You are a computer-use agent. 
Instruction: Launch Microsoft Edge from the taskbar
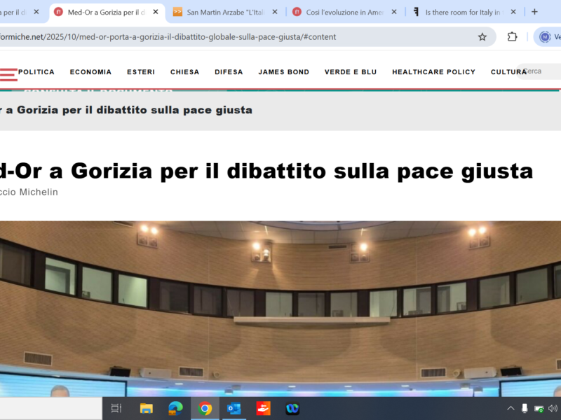point(175,408)
